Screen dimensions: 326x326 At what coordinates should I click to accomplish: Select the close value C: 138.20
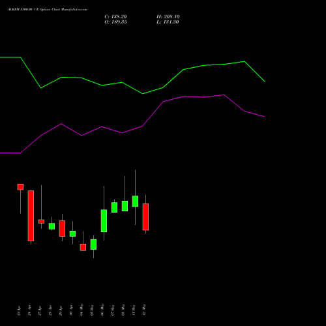click(115, 17)
